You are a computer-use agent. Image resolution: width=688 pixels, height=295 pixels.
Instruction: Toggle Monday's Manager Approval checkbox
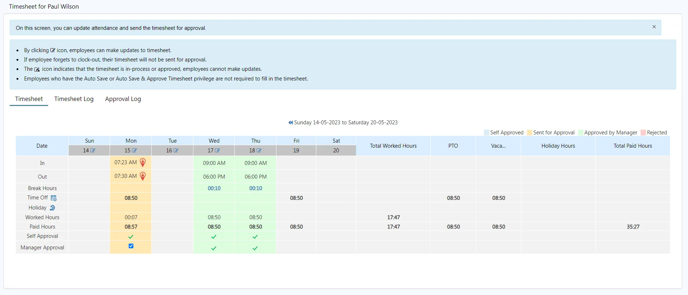point(131,246)
